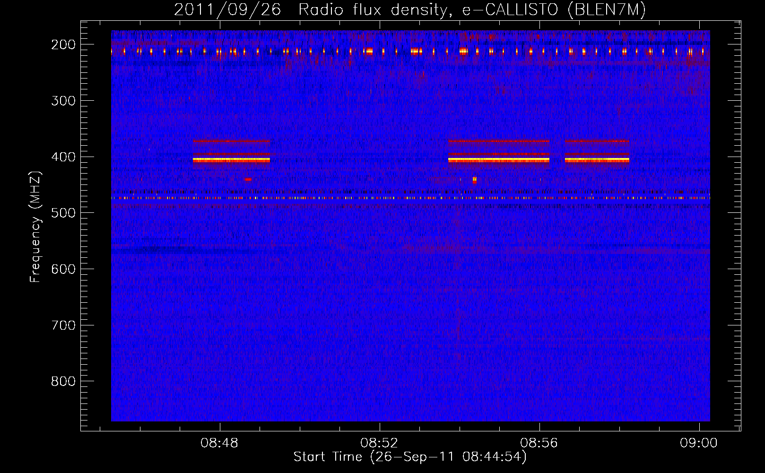Click the long bright 400 MHz band near 08:55
Viewport: 765px width, 473px height.
click(499, 160)
